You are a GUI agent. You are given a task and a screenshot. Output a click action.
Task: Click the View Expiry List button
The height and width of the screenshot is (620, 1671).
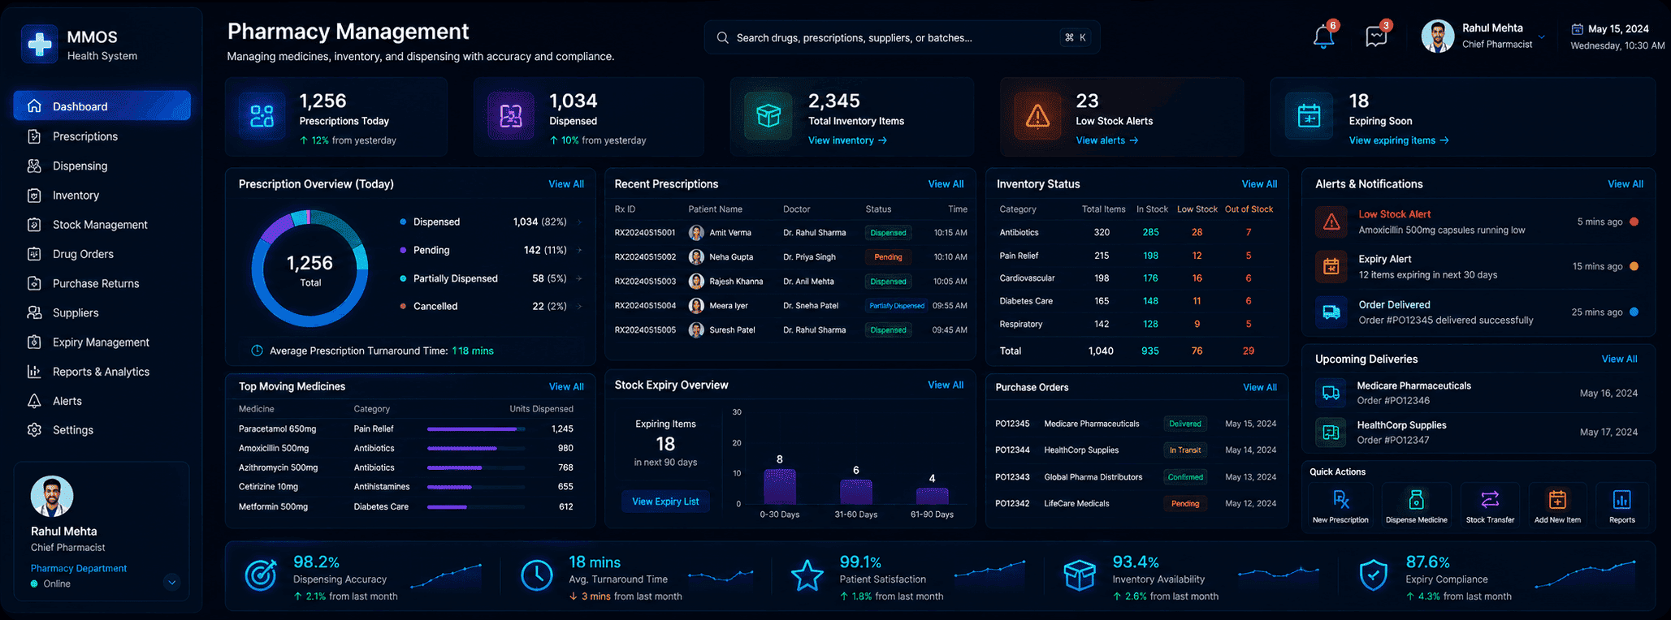click(x=665, y=502)
